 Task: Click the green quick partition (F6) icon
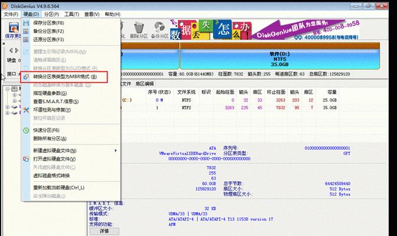26,130
